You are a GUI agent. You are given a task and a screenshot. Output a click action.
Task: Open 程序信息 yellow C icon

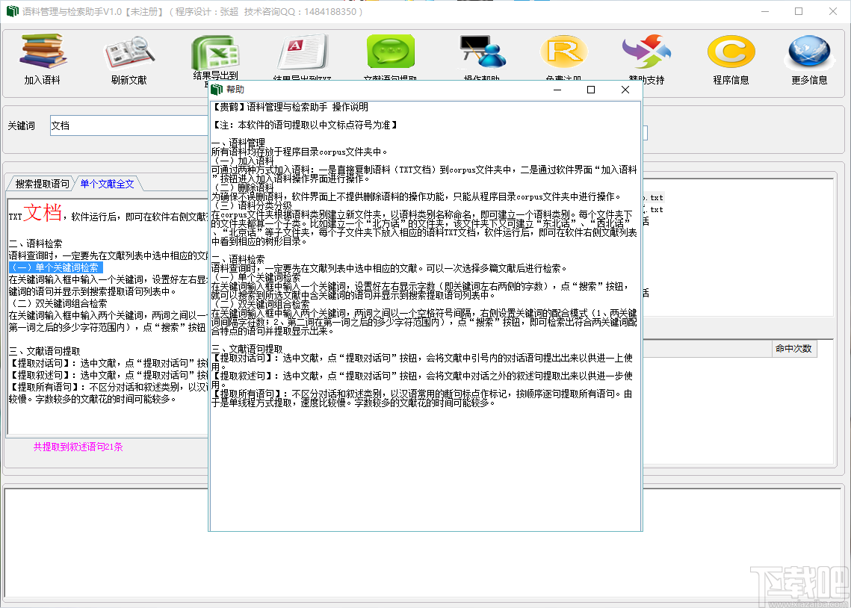pos(731,52)
